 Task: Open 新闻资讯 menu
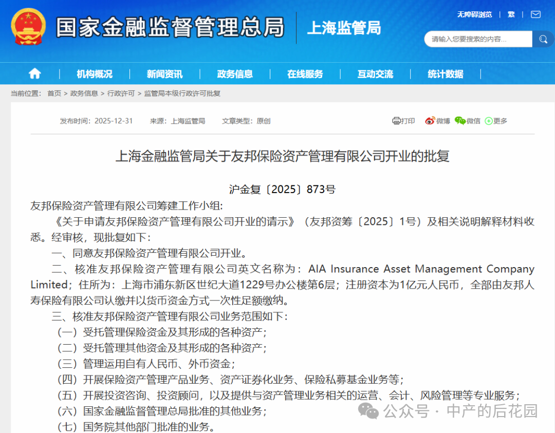click(x=164, y=74)
